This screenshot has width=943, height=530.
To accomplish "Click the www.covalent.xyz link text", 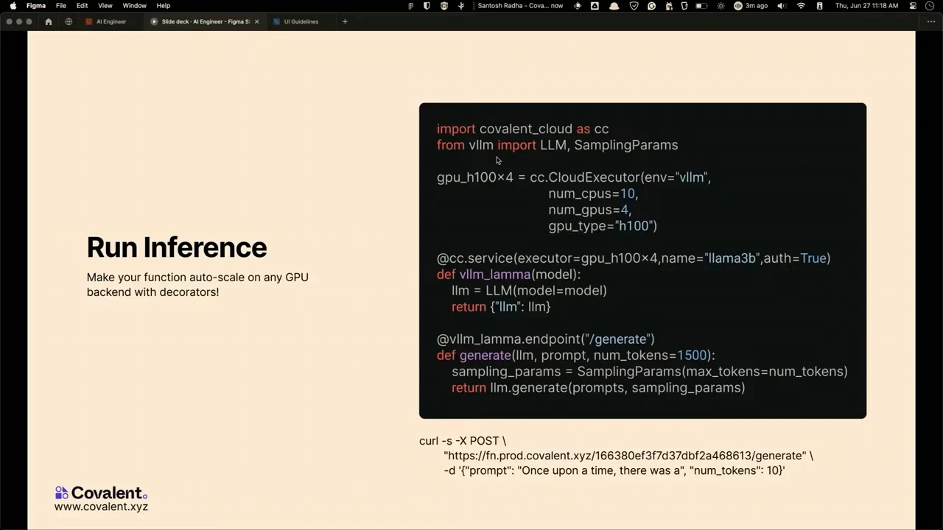I will [x=101, y=506].
